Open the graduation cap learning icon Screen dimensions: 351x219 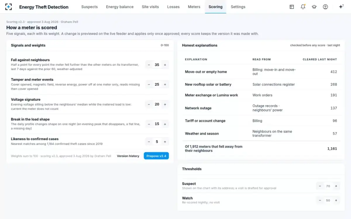[314, 7]
